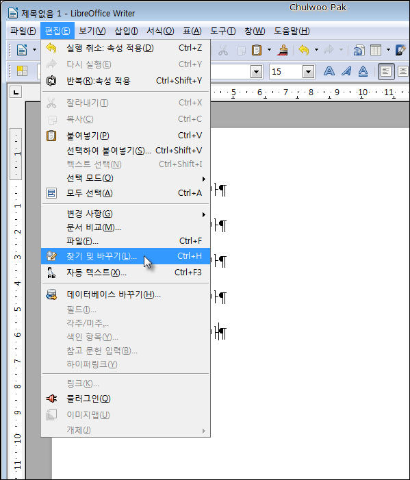Click the Insert Table toolbar icon
410x480 pixels.
376,50
